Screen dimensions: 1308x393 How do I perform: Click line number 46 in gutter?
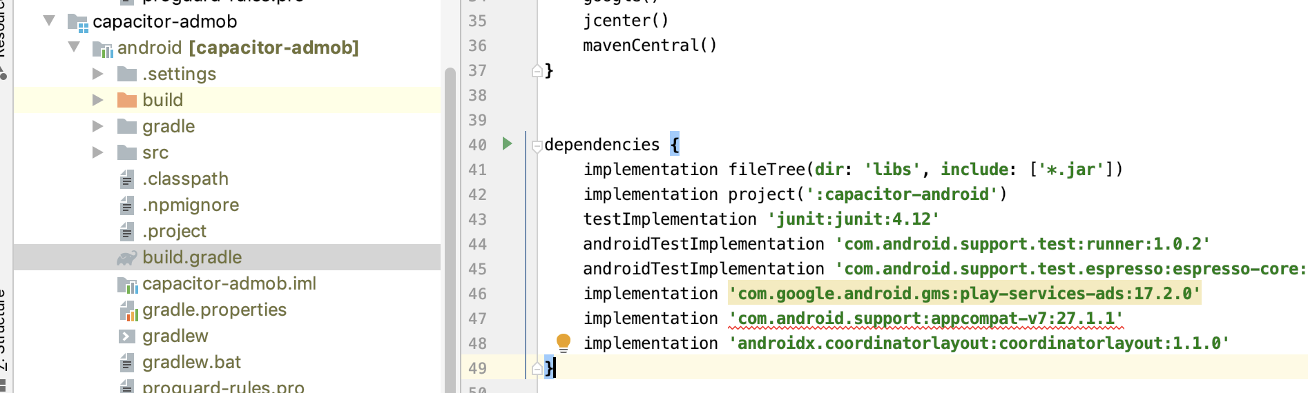(x=477, y=294)
